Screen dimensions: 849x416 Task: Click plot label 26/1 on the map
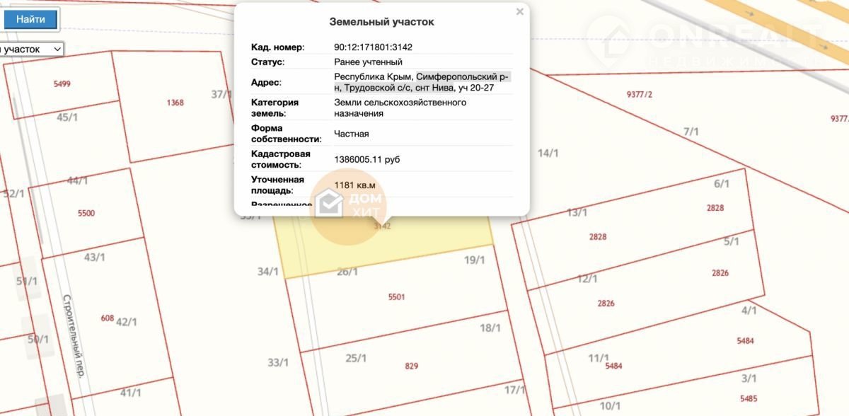pyautogui.click(x=347, y=272)
